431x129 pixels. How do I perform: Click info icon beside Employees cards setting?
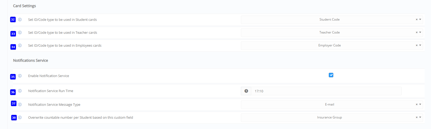(x=20, y=45)
